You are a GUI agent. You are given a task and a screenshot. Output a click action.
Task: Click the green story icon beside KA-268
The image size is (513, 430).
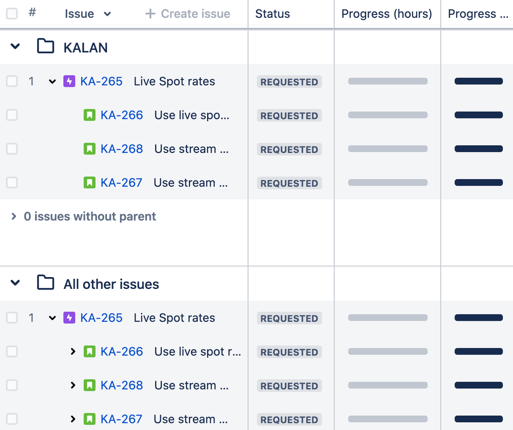click(x=90, y=149)
